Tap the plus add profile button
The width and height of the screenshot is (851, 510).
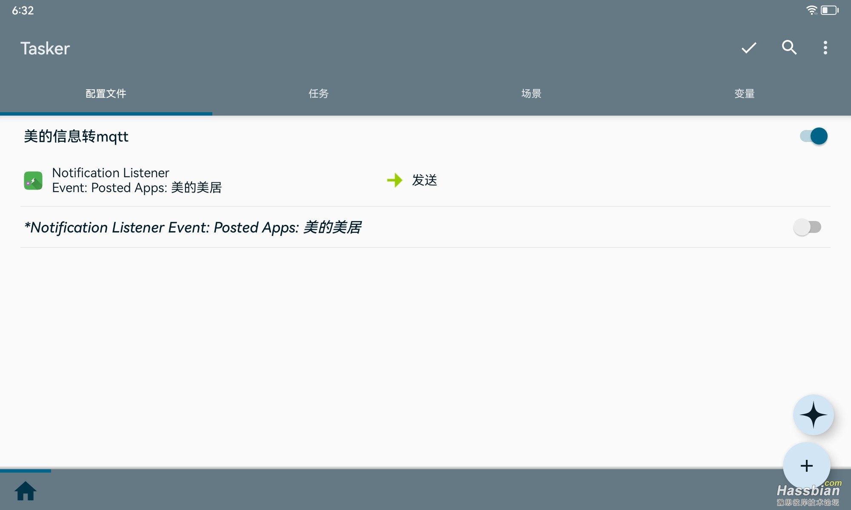coord(807,466)
